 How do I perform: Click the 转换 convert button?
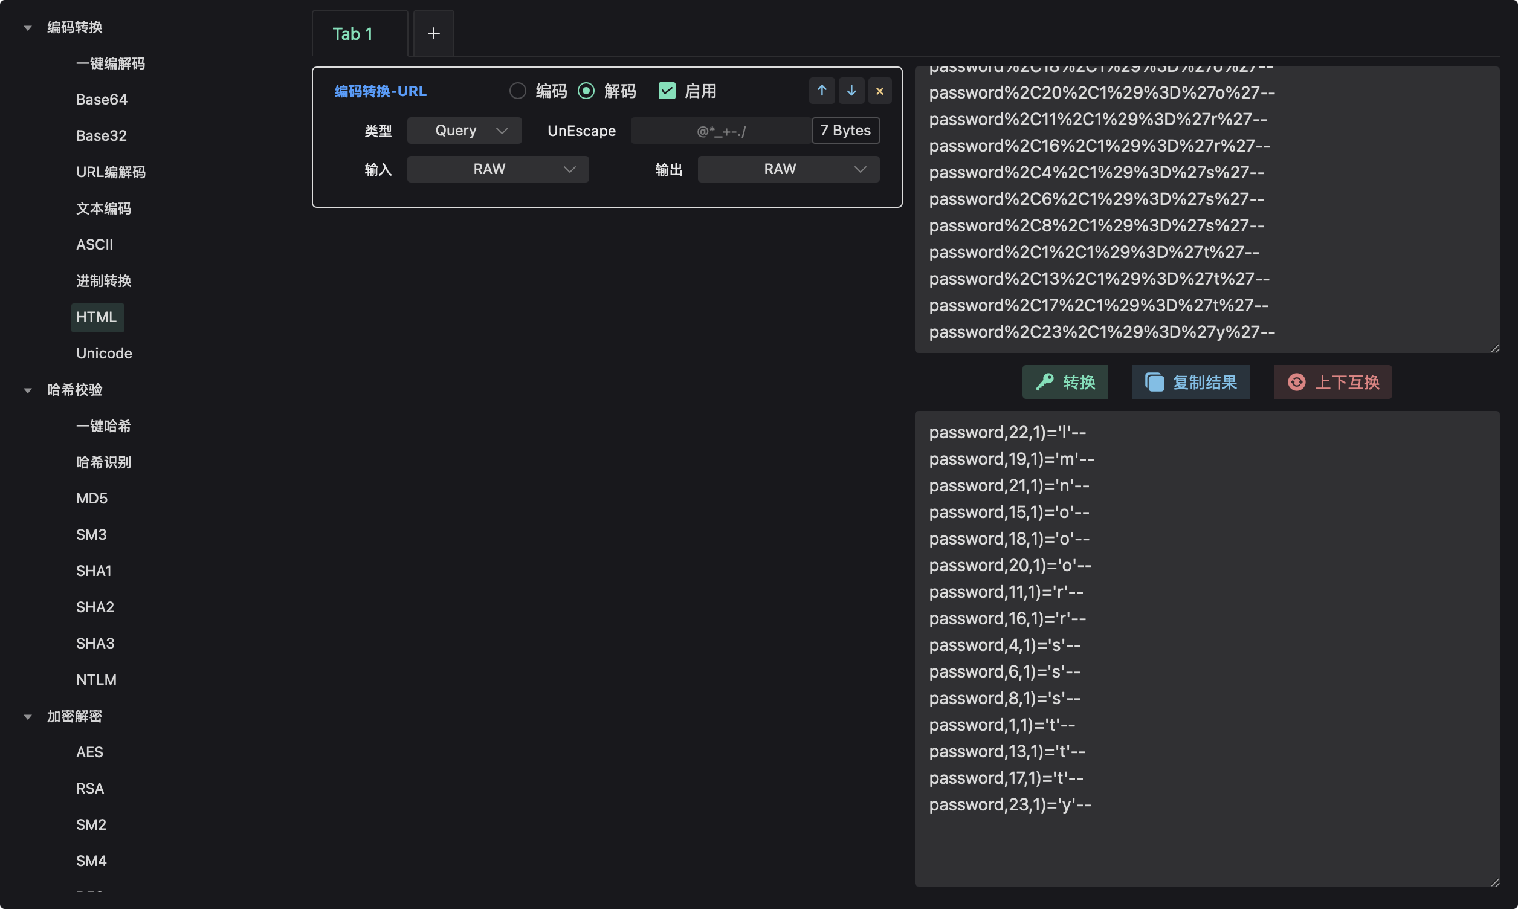point(1065,382)
